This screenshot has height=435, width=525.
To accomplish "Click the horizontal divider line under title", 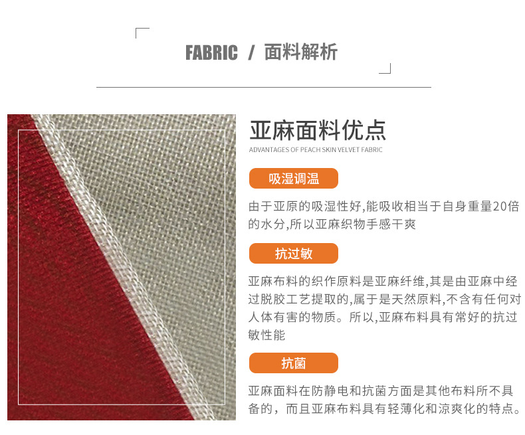I will (x=264, y=88).
